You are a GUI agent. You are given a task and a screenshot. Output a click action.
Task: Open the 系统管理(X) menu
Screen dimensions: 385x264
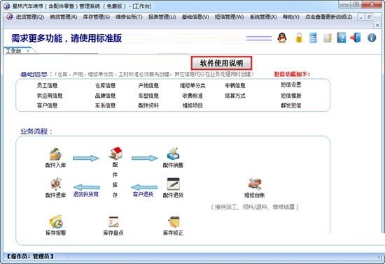coord(263,17)
